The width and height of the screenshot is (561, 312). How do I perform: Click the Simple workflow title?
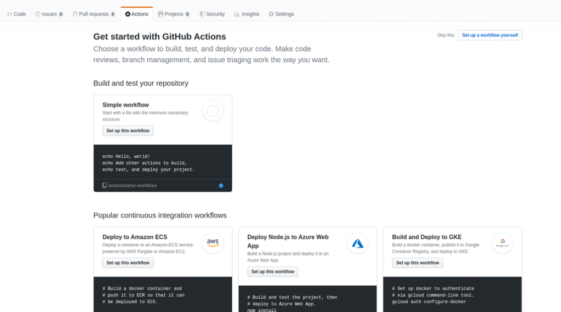click(125, 105)
